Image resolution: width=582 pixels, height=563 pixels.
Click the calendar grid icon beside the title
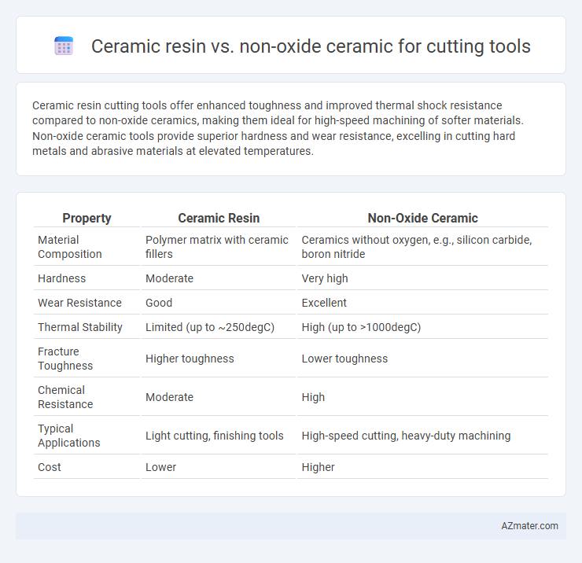tap(64, 46)
